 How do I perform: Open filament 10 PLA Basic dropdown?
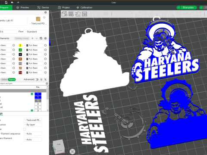(33, 63)
